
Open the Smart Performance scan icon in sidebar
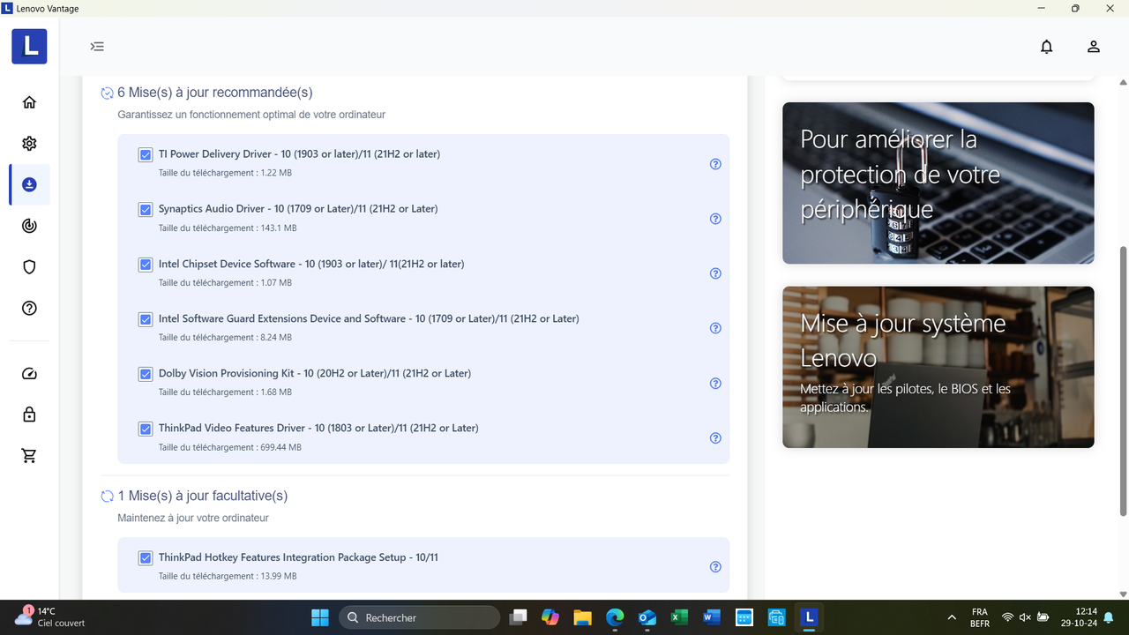(29, 226)
